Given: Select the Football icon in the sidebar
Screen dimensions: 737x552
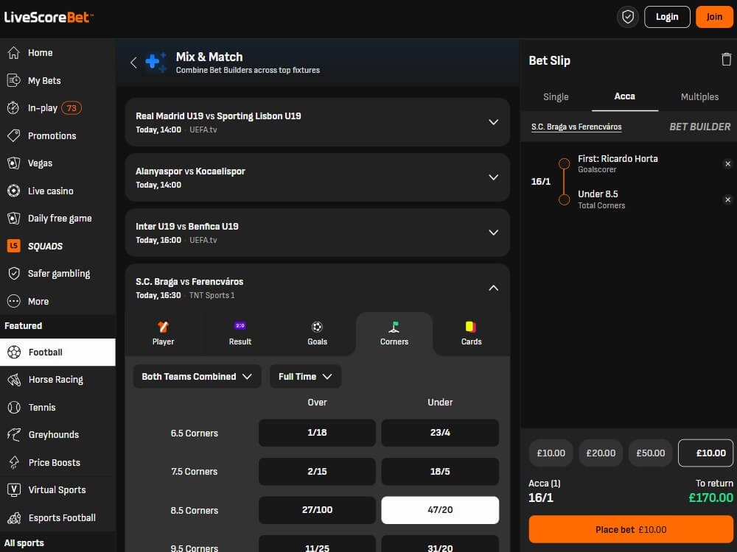Looking at the screenshot, I should click(x=15, y=352).
